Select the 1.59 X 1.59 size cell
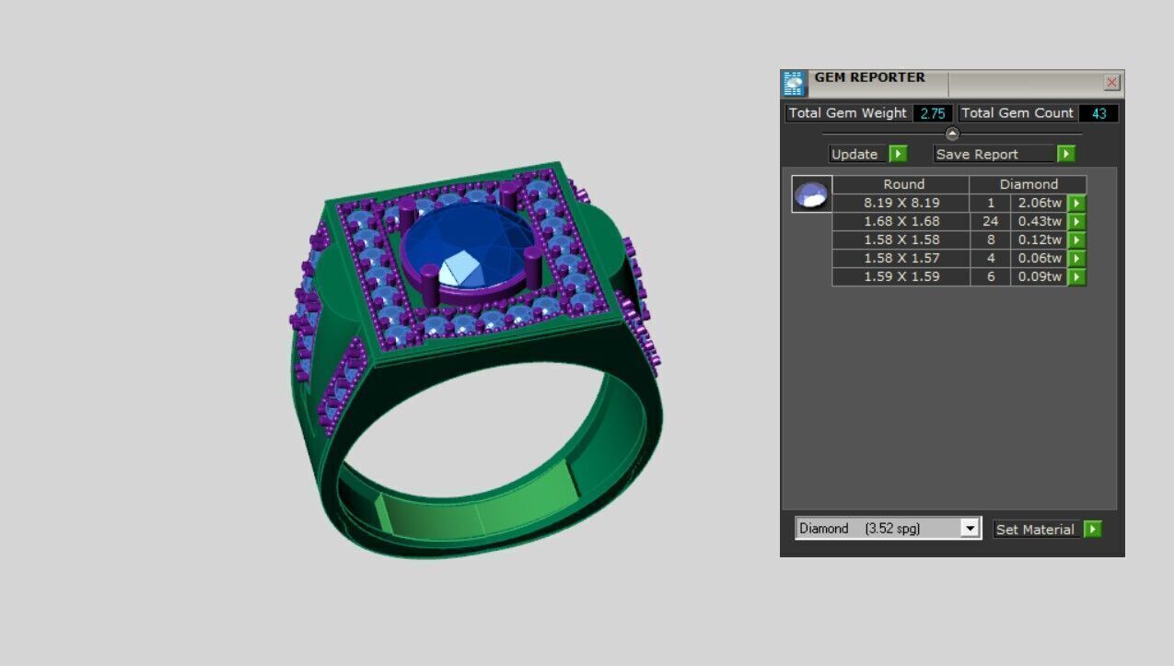 [x=901, y=276]
